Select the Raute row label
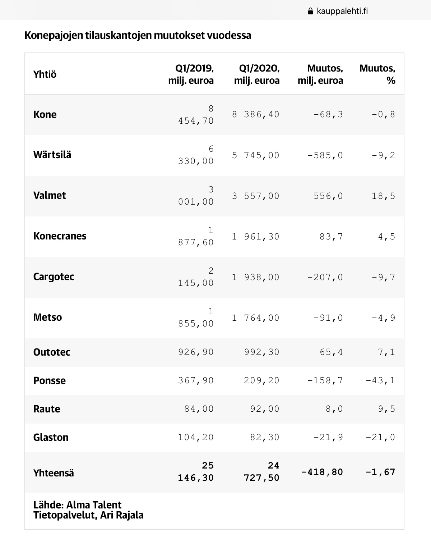The image size is (431, 539). [x=47, y=409]
